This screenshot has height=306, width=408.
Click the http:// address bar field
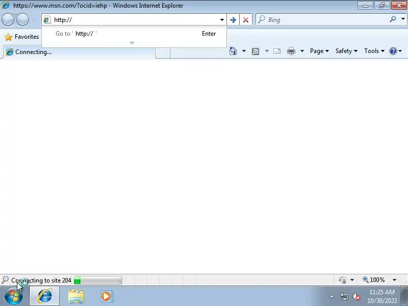(134, 20)
